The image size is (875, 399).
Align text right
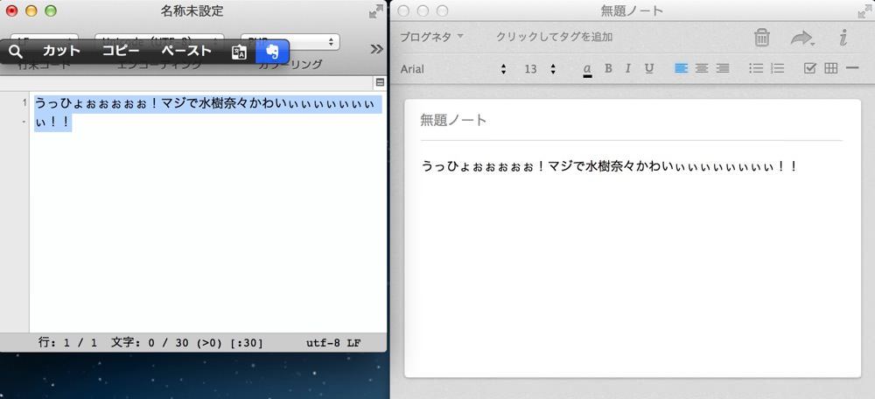coord(723,68)
